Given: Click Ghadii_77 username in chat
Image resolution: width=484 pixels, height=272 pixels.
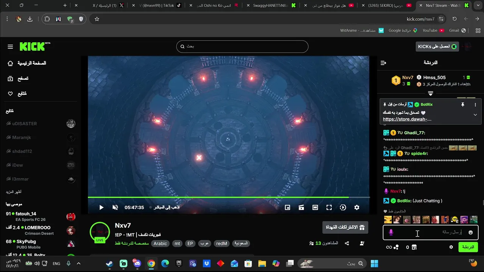Looking at the screenshot, I should [x=414, y=133].
